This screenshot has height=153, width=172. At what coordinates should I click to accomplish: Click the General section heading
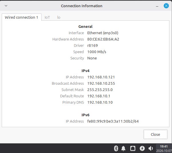click(86, 26)
